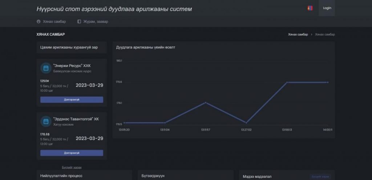Click the calendar icon beside "Эрдэнэс Тавантолгой" ХК
Screen dimensions: 372x180
pos(46,121)
